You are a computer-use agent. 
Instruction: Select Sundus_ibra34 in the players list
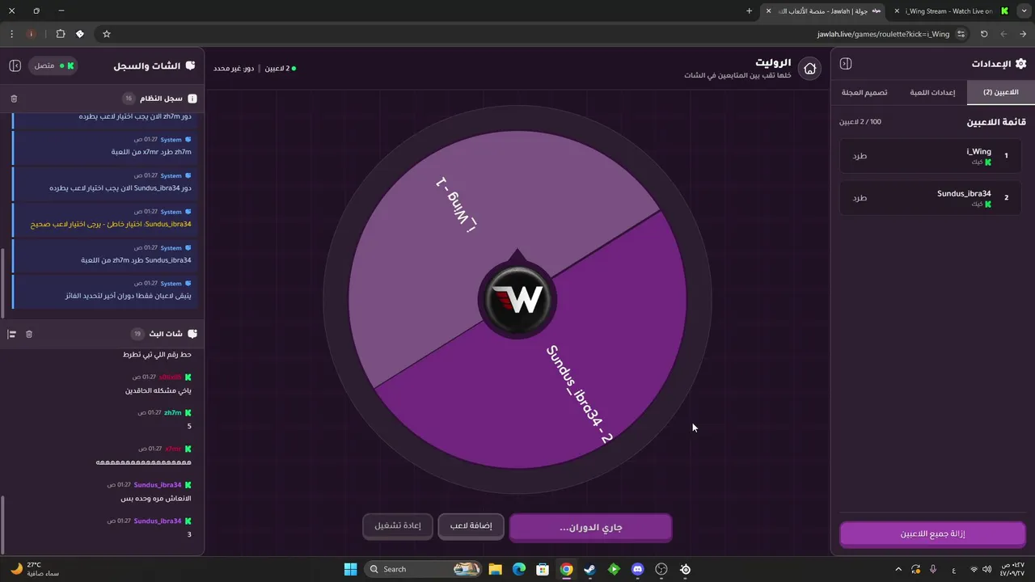click(931, 198)
